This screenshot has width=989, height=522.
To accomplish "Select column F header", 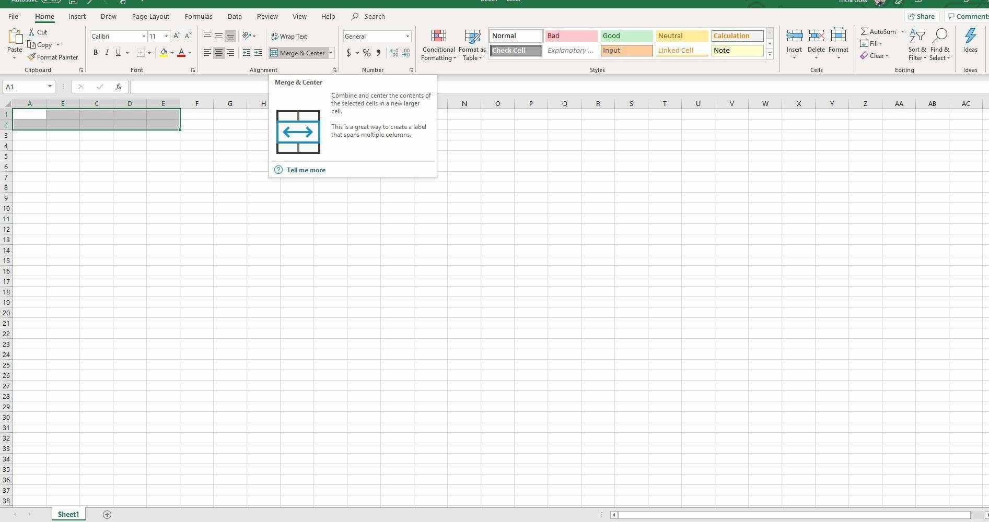I will coord(196,103).
